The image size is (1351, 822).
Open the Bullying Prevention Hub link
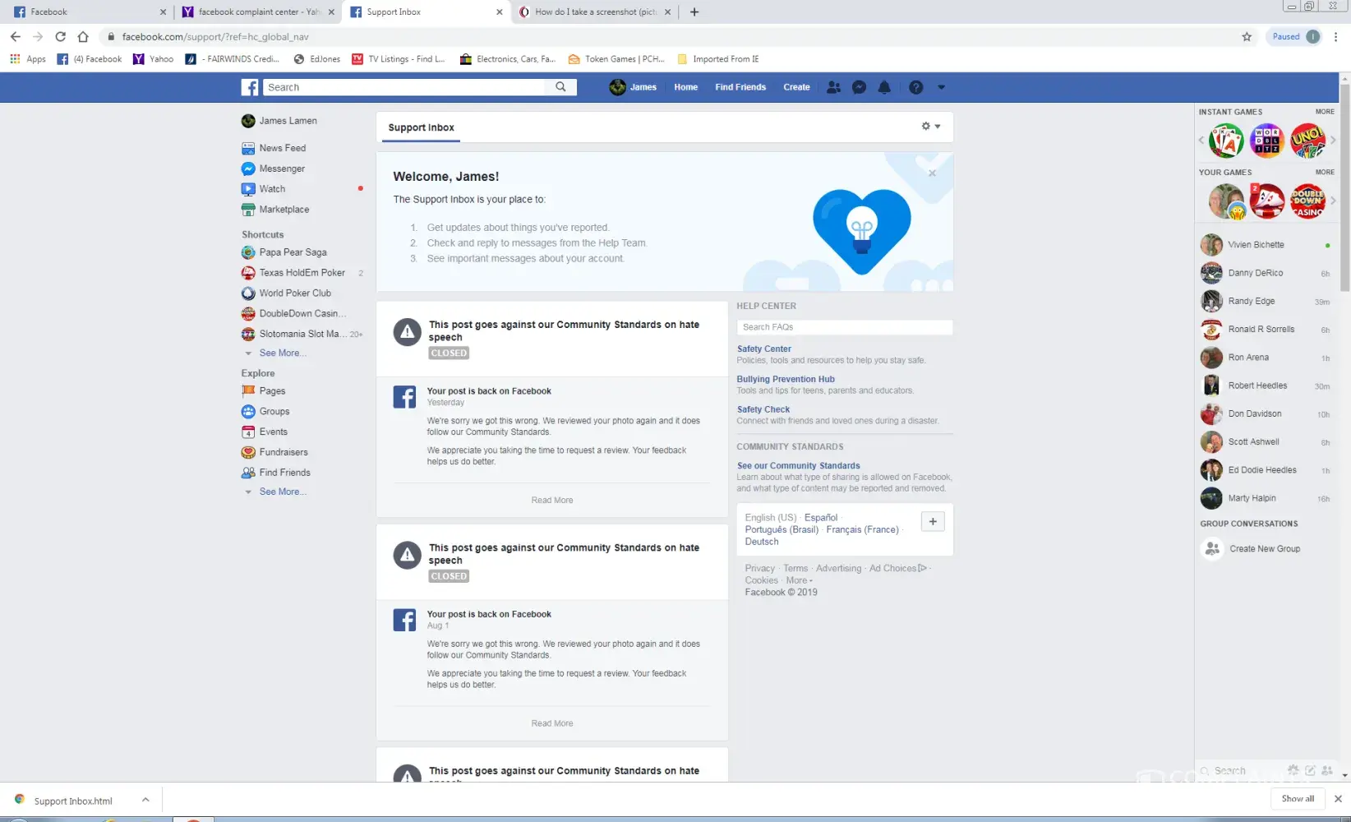[785, 379]
